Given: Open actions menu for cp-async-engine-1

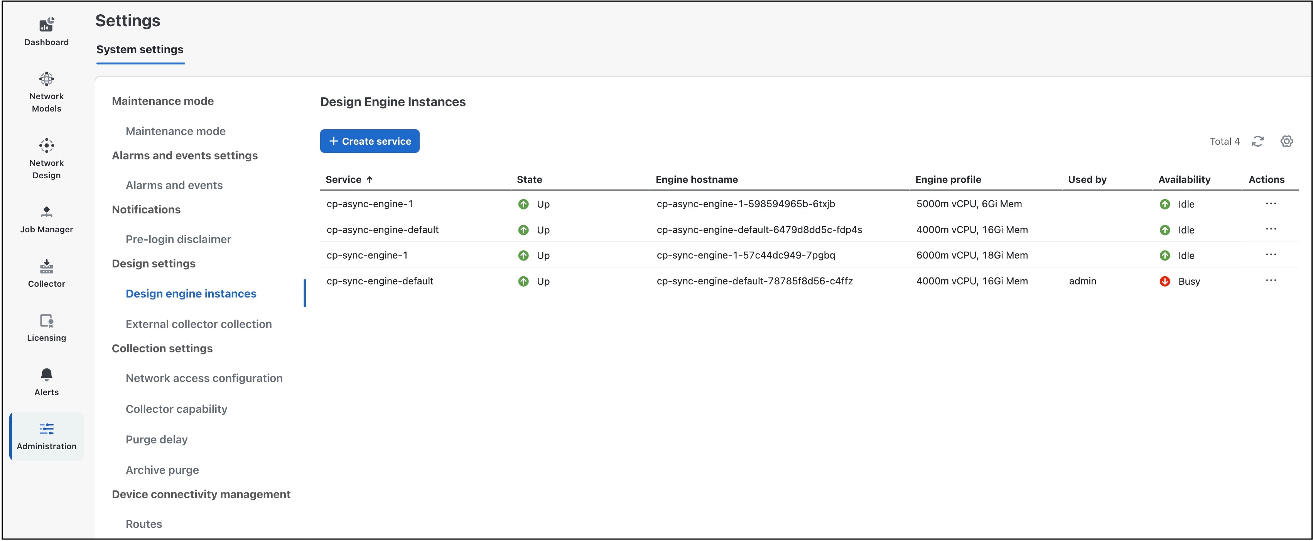Looking at the screenshot, I should coord(1271,203).
